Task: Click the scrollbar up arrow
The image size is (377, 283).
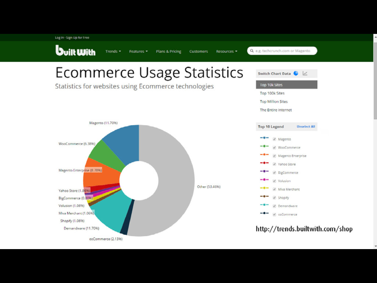Action: (x=375, y=38)
